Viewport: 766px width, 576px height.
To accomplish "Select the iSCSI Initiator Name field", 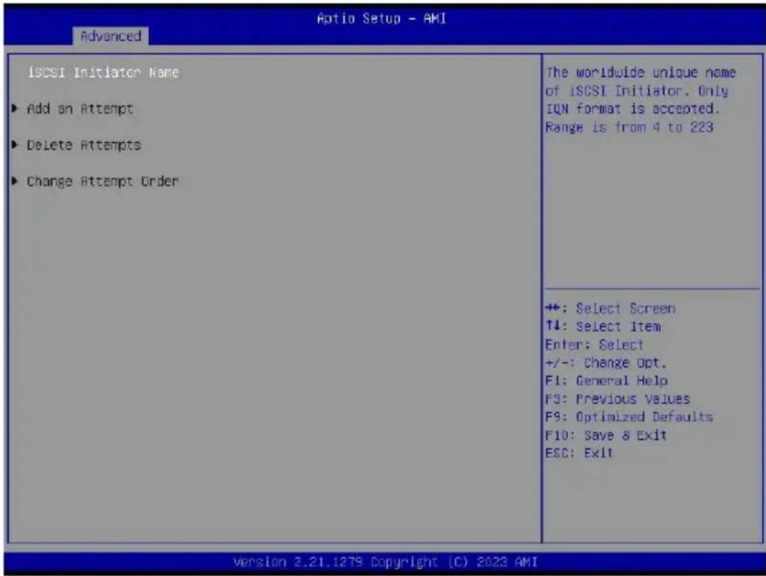I will point(103,72).
